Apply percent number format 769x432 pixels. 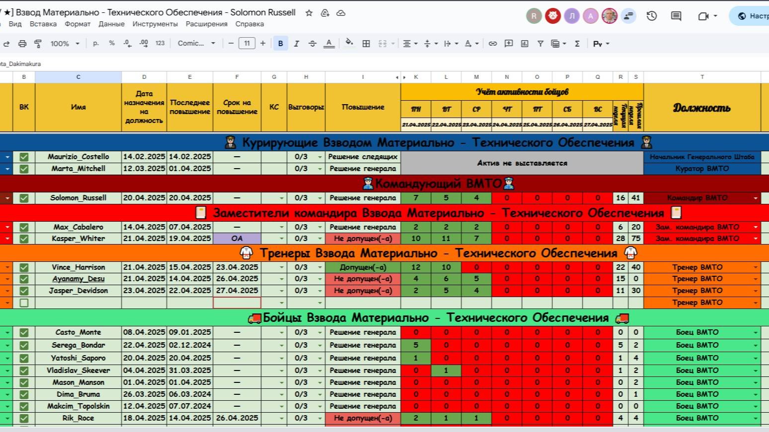(112, 44)
